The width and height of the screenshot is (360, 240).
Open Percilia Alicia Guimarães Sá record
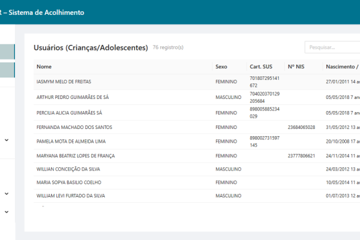click(69, 112)
